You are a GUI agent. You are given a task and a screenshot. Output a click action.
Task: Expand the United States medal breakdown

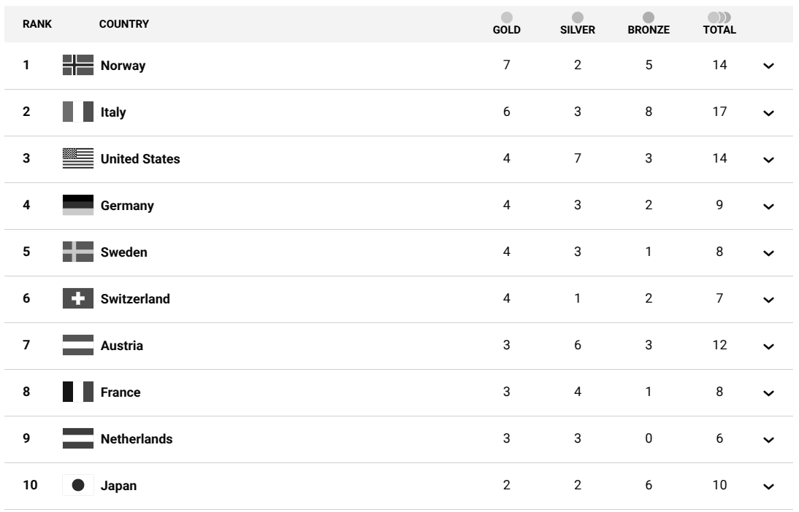768,159
